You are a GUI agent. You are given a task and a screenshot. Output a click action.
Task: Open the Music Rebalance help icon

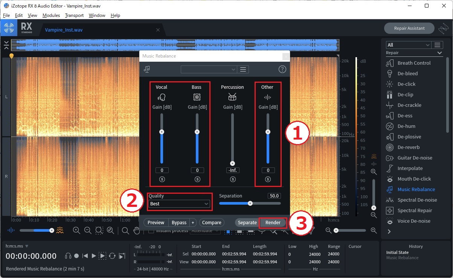pos(282,69)
